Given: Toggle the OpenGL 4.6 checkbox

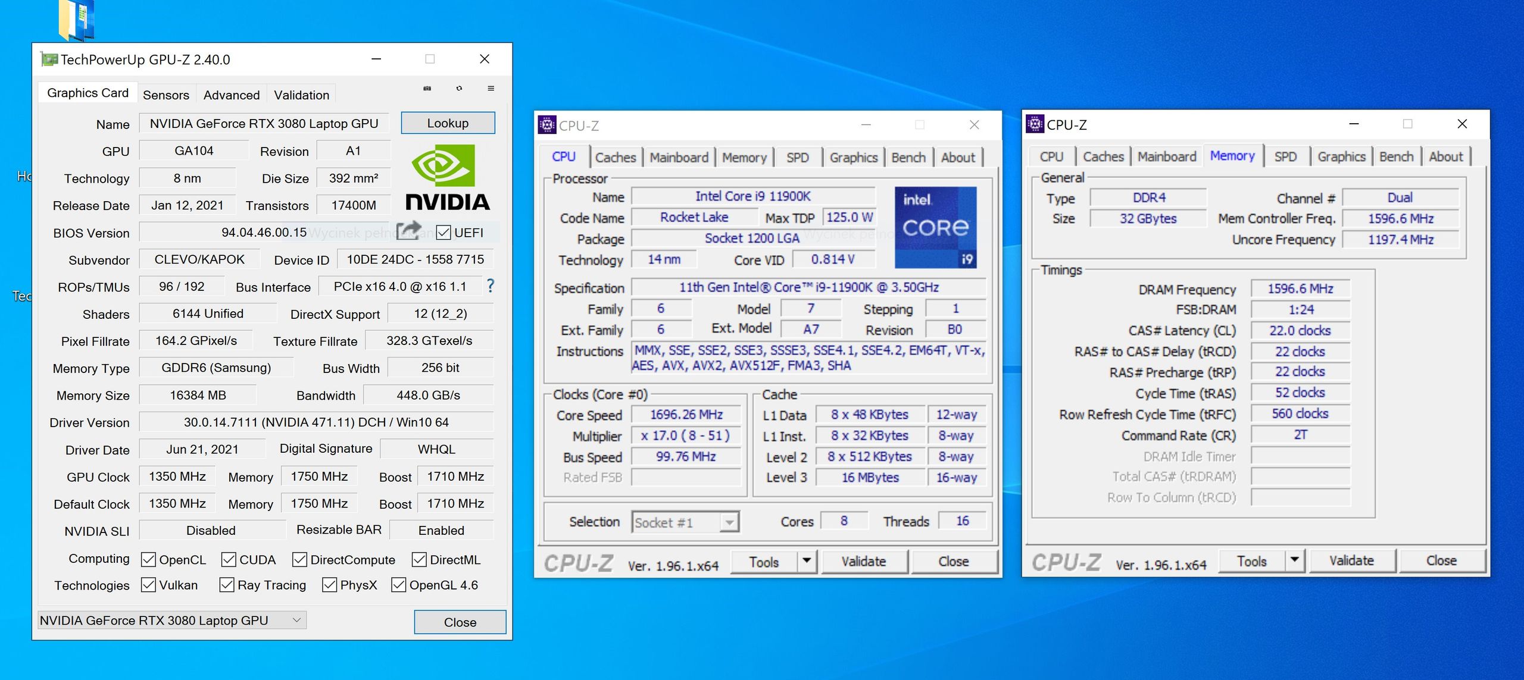Looking at the screenshot, I should [x=398, y=585].
